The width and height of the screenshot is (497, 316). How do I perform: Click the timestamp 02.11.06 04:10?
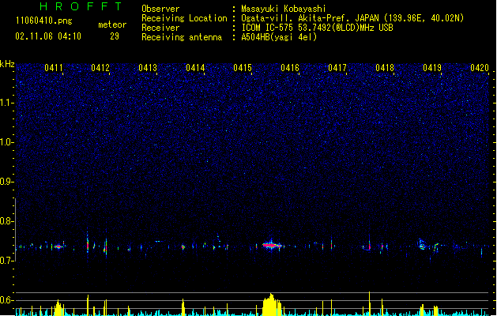48,36
